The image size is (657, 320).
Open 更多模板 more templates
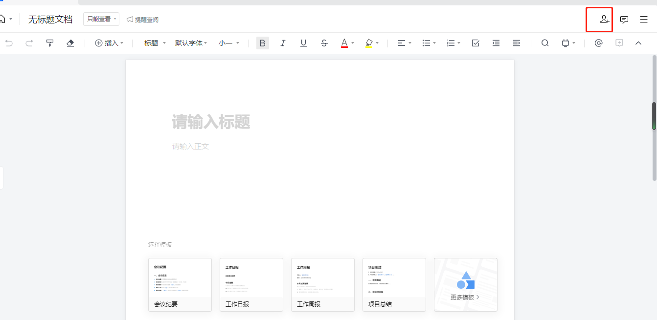[x=466, y=285]
